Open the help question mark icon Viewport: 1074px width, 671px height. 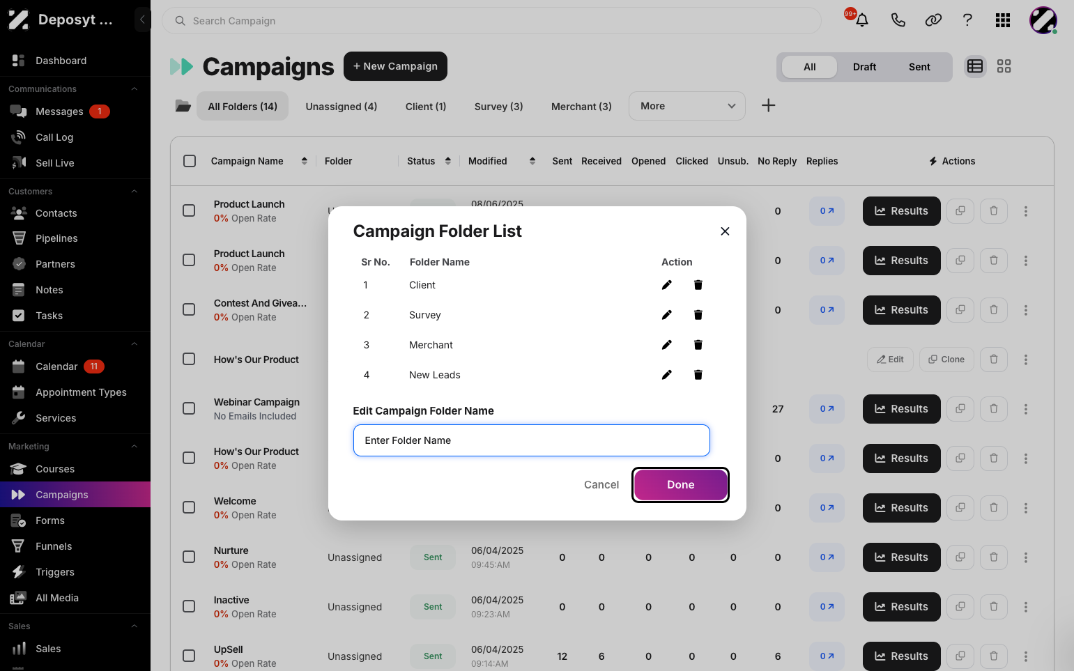coord(967,20)
